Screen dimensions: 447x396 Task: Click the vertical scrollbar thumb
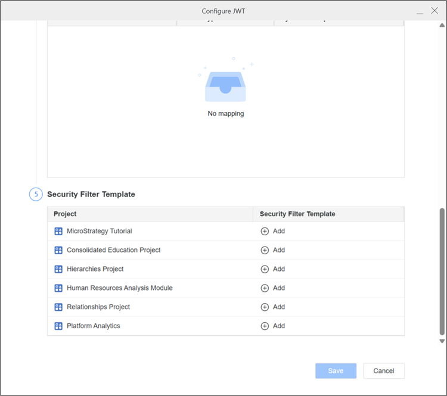[x=442, y=271]
